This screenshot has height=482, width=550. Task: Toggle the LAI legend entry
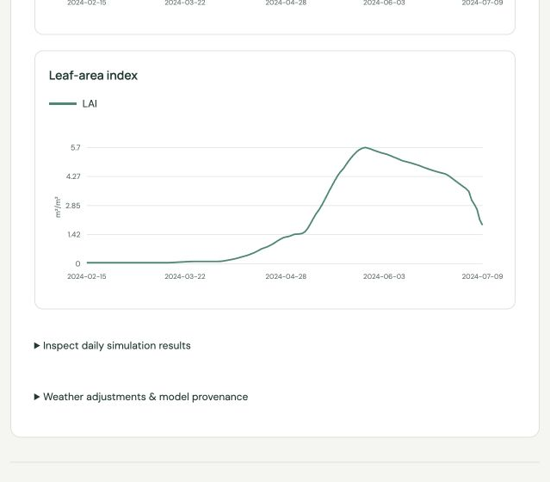point(73,104)
